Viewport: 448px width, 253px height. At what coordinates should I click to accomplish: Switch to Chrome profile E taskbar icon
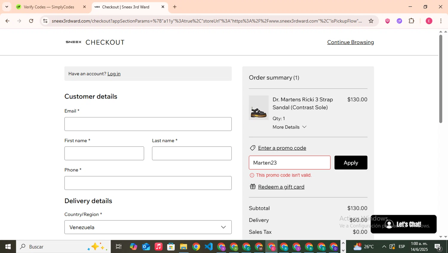pyautogui.click(x=271, y=247)
